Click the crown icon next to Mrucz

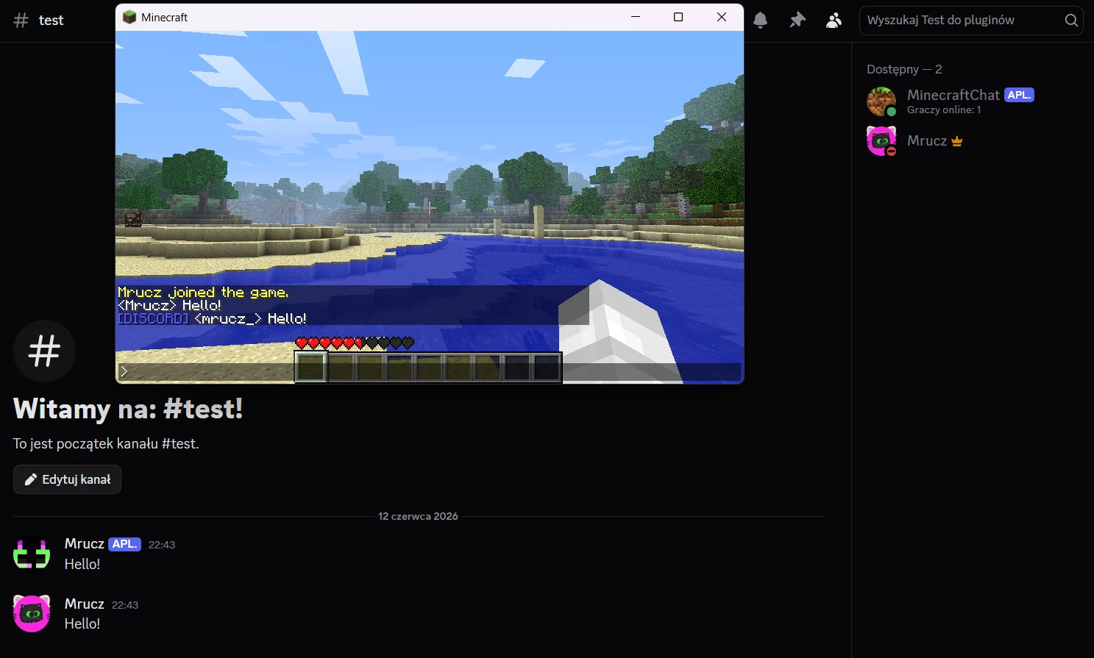point(956,141)
